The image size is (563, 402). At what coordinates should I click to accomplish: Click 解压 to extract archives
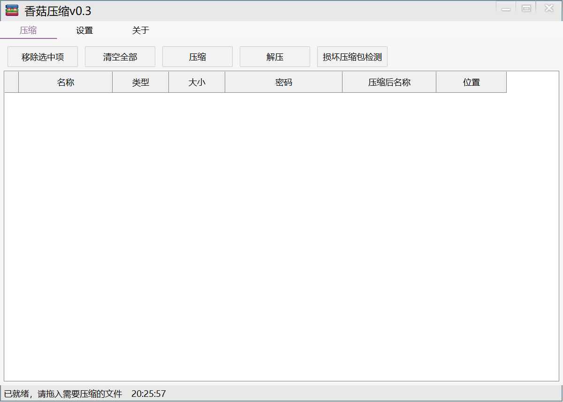pyautogui.click(x=274, y=56)
